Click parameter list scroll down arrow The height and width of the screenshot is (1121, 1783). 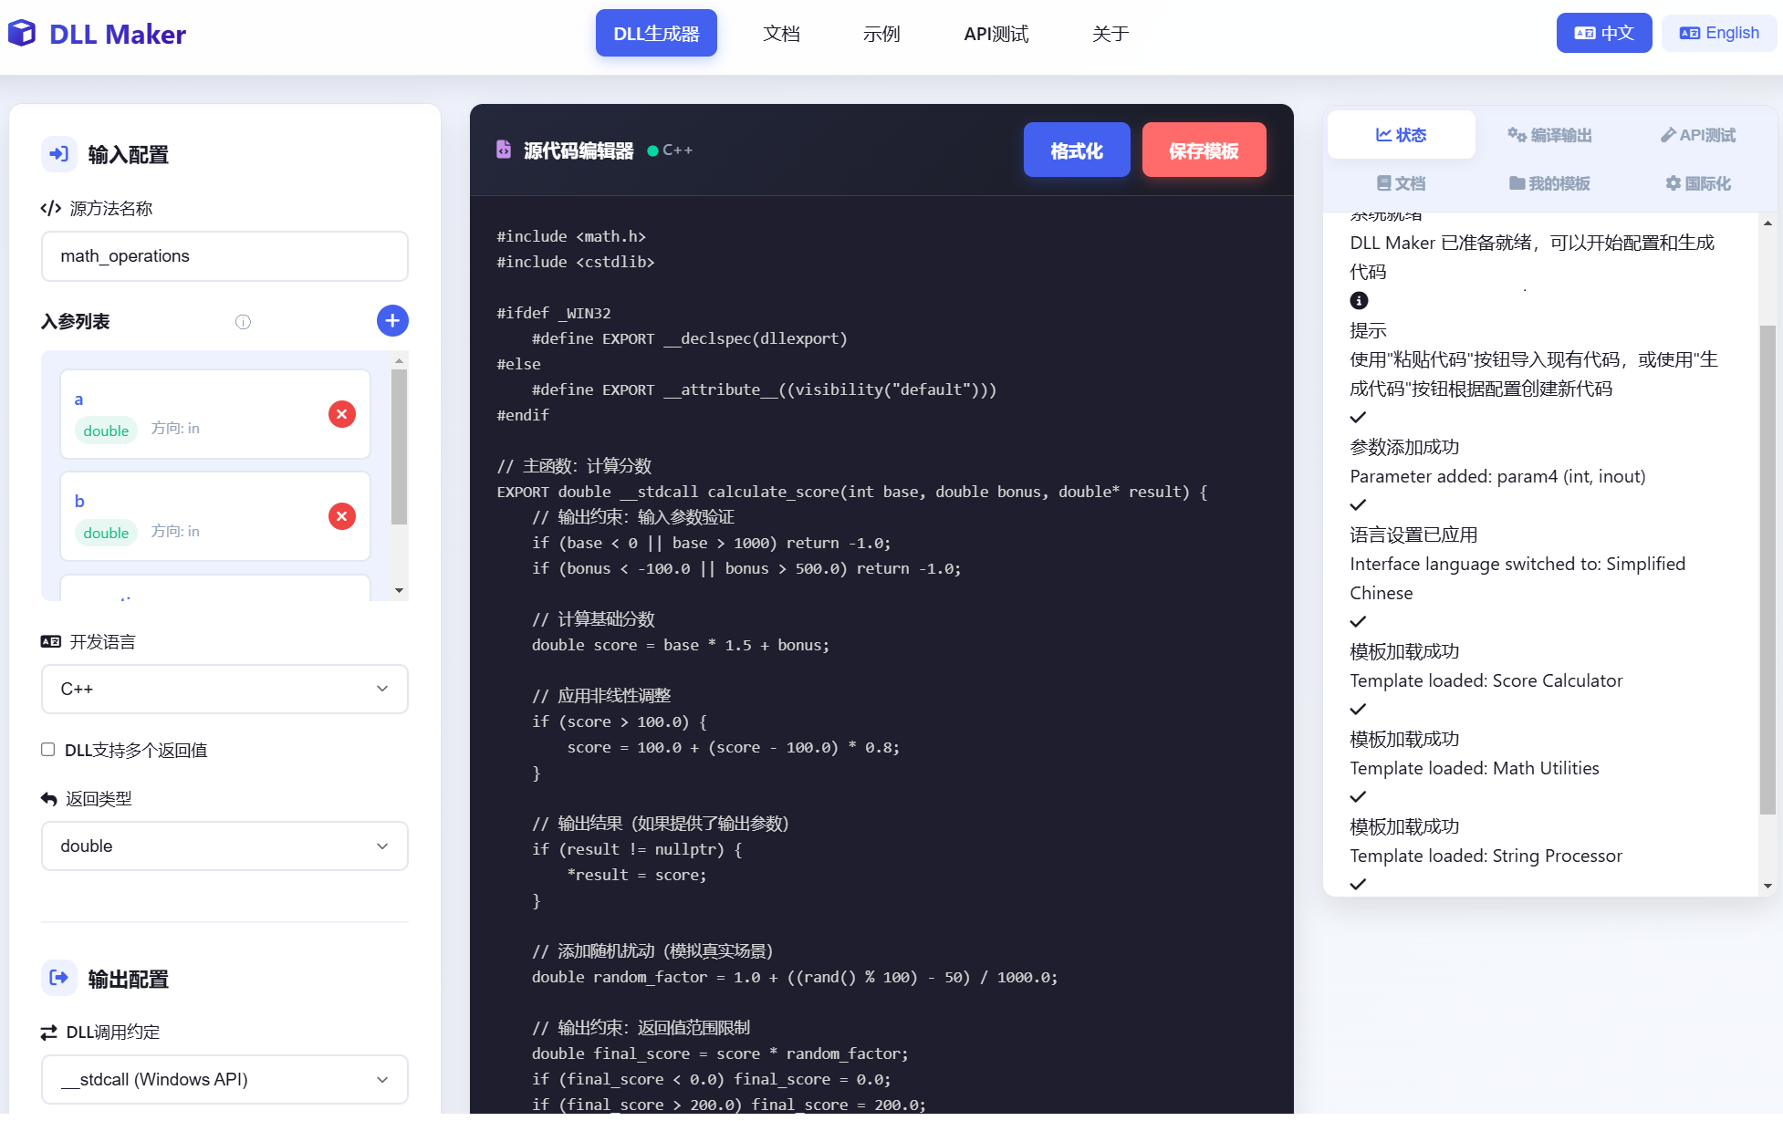pyautogui.click(x=399, y=591)
